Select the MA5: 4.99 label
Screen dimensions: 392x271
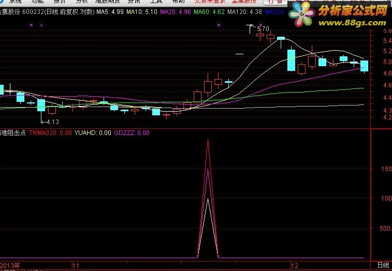click(x=110, y=12)
